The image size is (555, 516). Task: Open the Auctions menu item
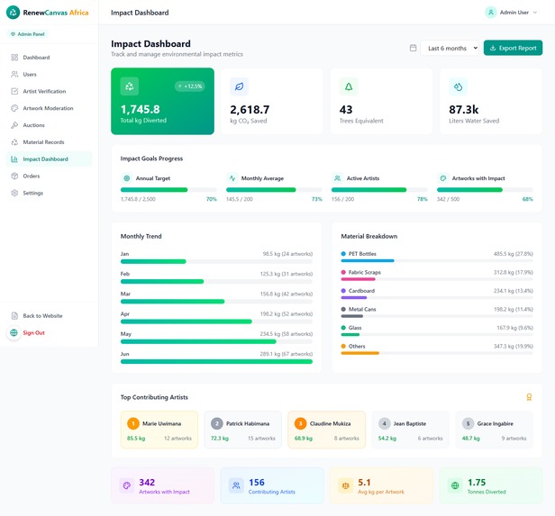point(50,125)
